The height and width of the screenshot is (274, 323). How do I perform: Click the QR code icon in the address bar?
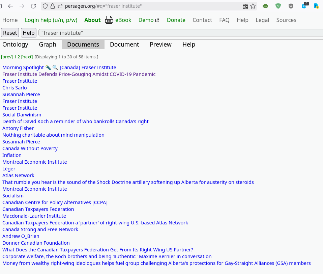tap(245, 6)
